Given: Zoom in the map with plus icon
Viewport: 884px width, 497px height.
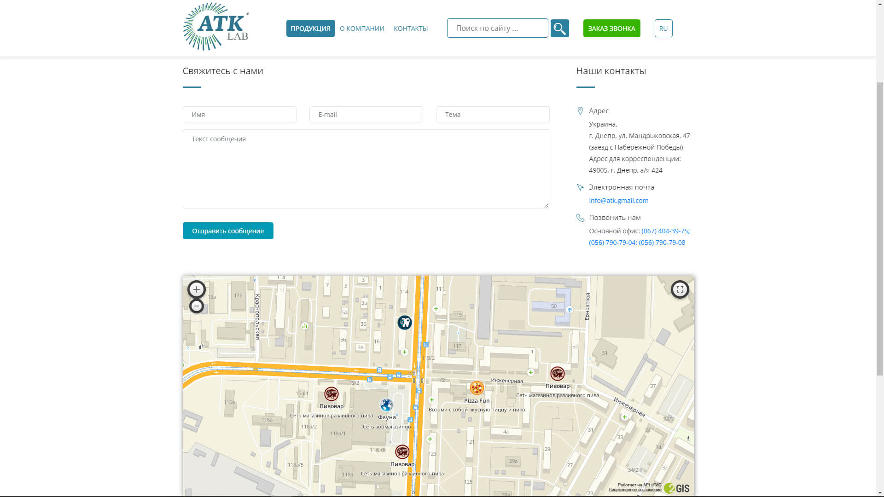Looking at the screenshot, I should (197, 289).
